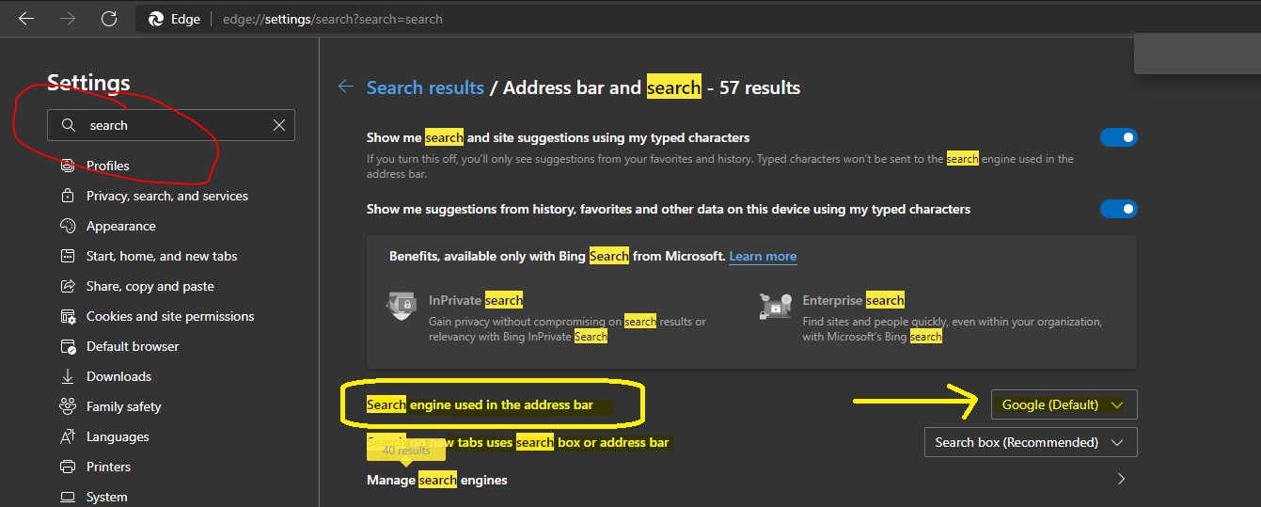Toggle search and site suggestions switch
The width and height of the screenshot is (1261, 507).
tap(1119, 137)
